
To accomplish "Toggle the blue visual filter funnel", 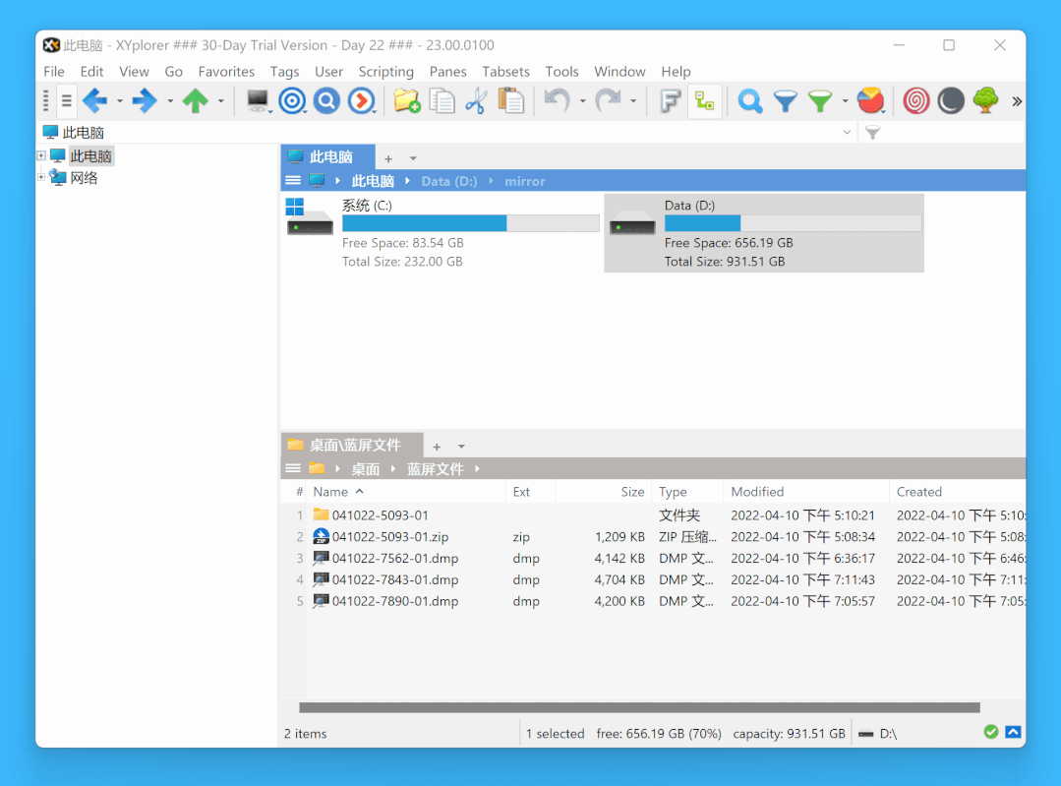I will [x=785, y=101].
